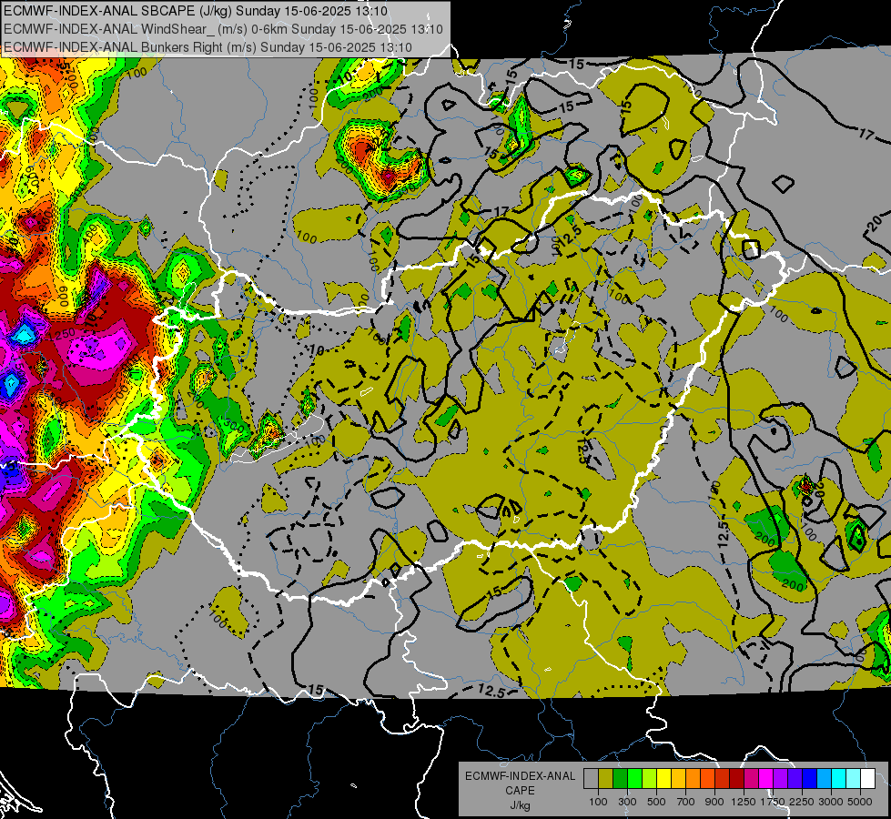Screen dimensions: 891x819
Task: Select the gray legend swatch below 100
Action: coord(591,779)
